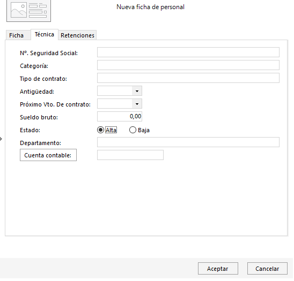294x281 pixels.
Task: Focus the Tipo de contrato field
Action: click(188, 78)
